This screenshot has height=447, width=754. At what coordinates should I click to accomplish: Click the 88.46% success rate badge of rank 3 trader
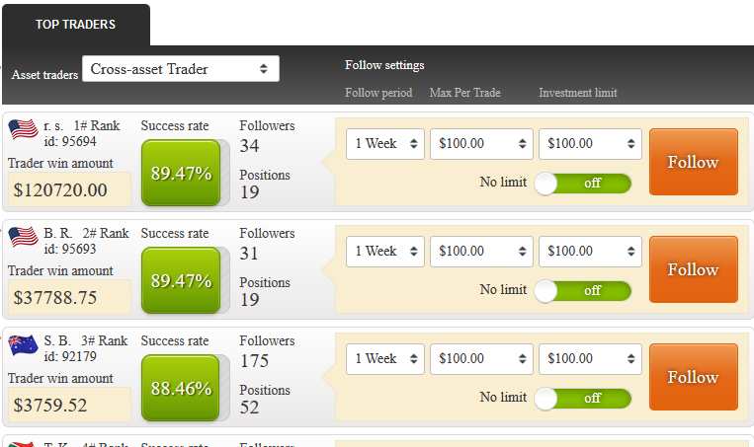(x=181, y=388)
